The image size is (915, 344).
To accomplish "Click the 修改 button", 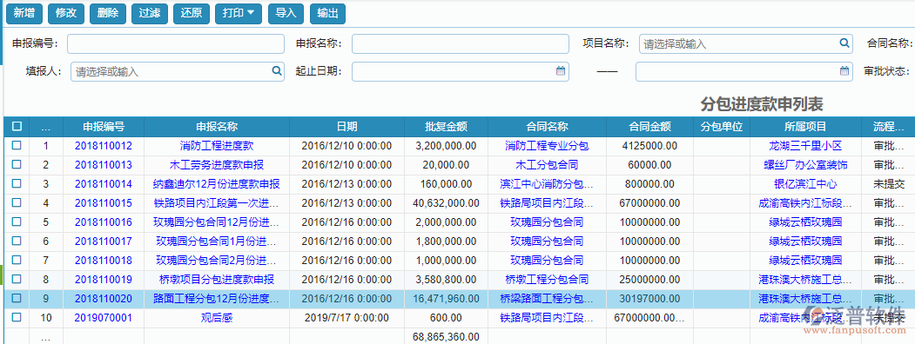I will point(66,13).
